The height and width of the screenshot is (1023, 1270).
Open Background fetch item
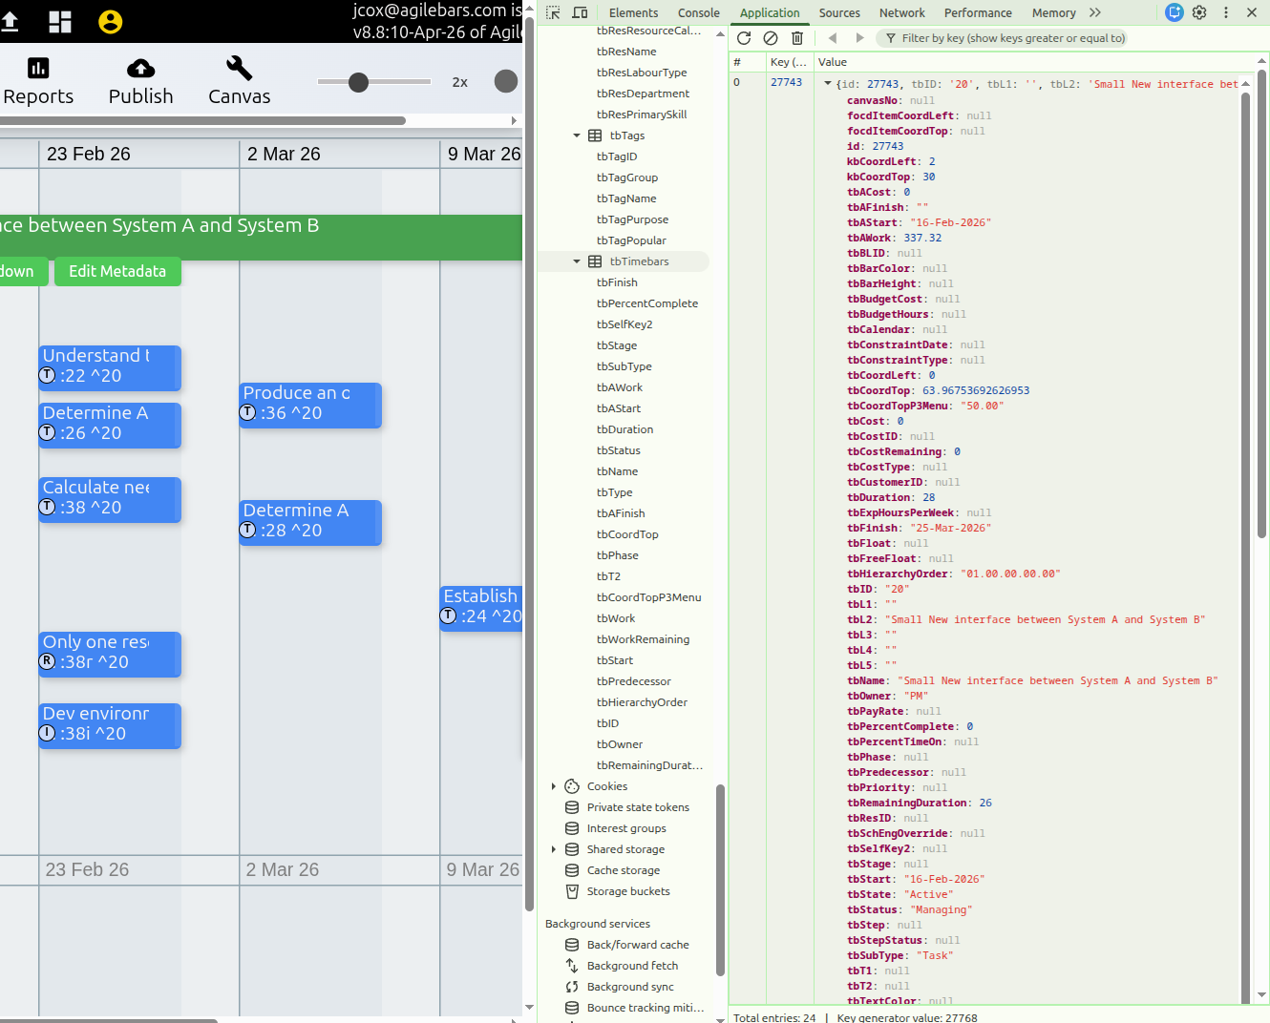point(632,966)
